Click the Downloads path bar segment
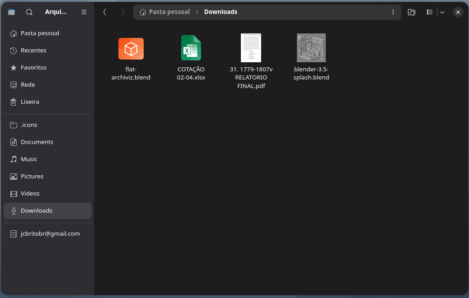This screenshot has width=469, height=298. (220, 12)
